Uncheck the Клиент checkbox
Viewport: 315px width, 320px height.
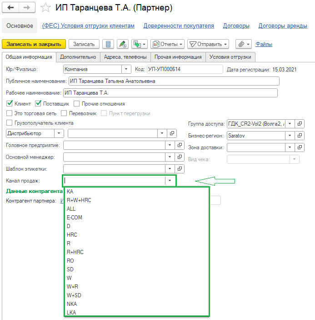pos(10,104)
